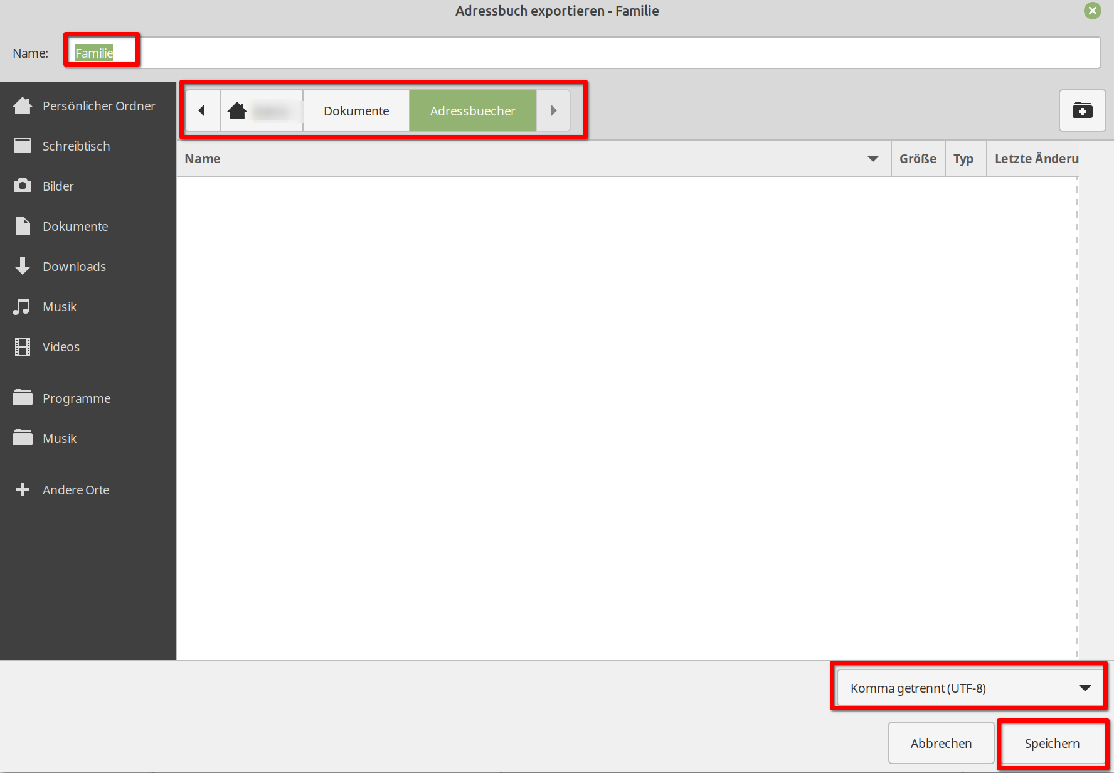1114x773 pixels.
Task: Switch to the Dokumente path segment
Action: (356, 111)
